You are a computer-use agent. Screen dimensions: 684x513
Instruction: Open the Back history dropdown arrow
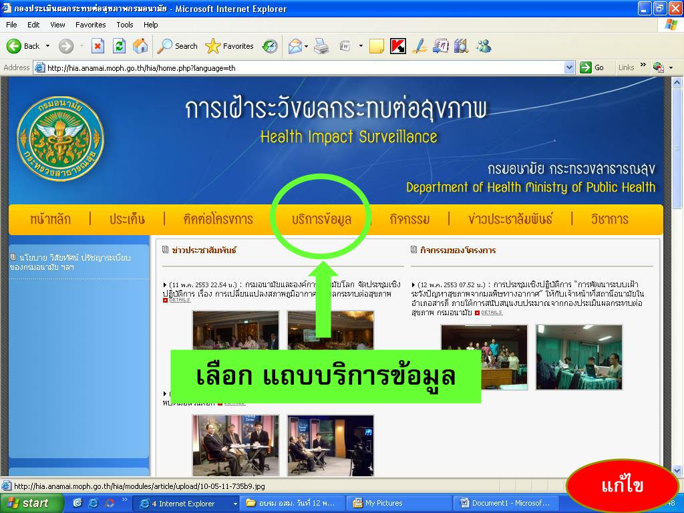click(47, 46)
